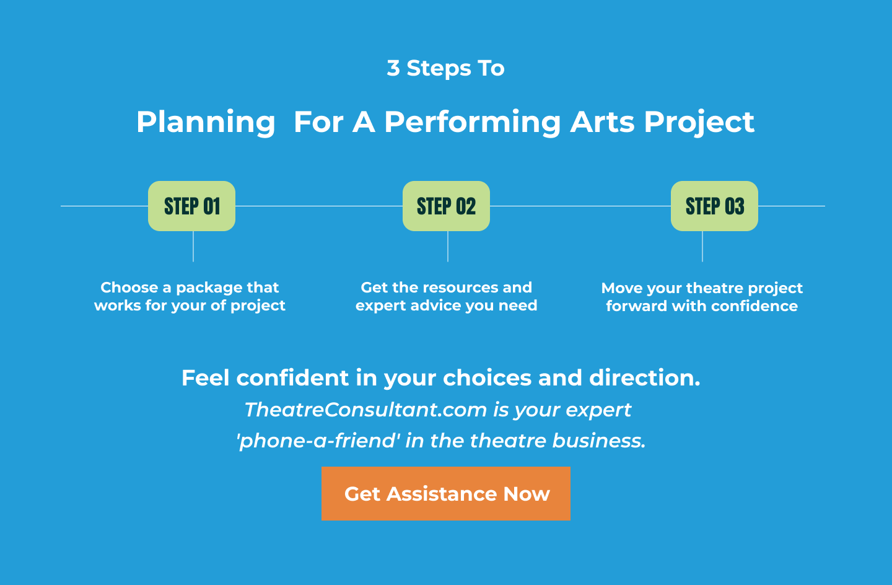Click the vertical connector below STEP 03

click(702, 246)
